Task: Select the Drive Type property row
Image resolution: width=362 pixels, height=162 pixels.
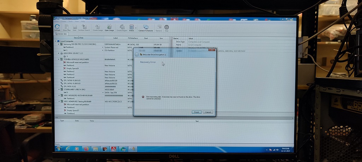Action: pos(234,42)
